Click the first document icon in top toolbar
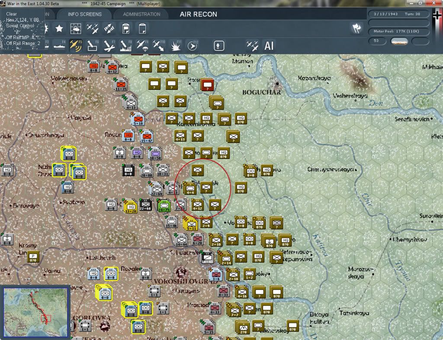443x340 pixels. (126, 29)
